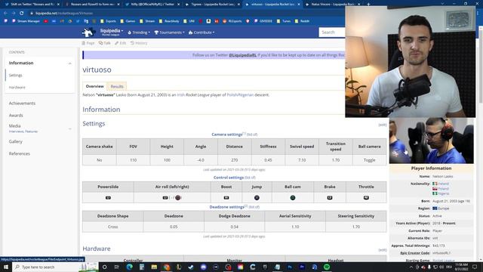483x272 pixels.
Task: Go to Gallery section
Action: click(15, 141)
